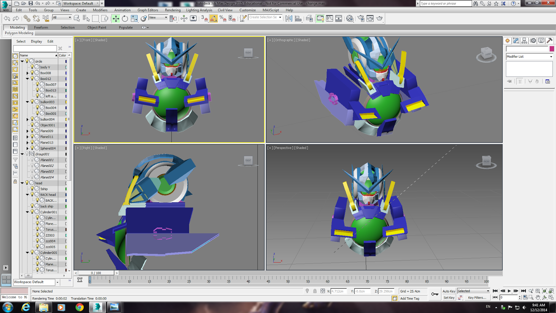556x313 pixels.
Task: Toggle visibility lightbulb for Object001
Action: click(32, 125)
